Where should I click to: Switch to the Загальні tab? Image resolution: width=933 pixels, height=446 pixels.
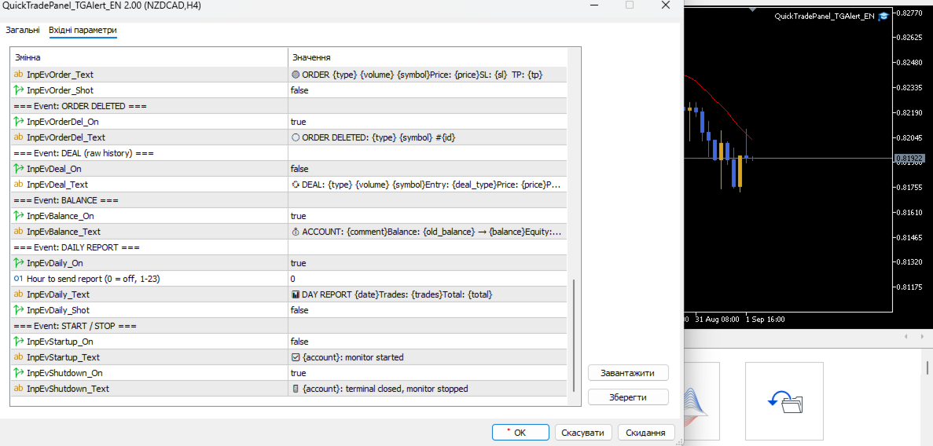(x=24, y=30)
